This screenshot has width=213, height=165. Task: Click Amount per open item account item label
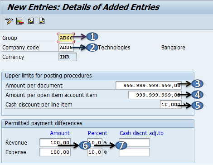coord(51,95)
